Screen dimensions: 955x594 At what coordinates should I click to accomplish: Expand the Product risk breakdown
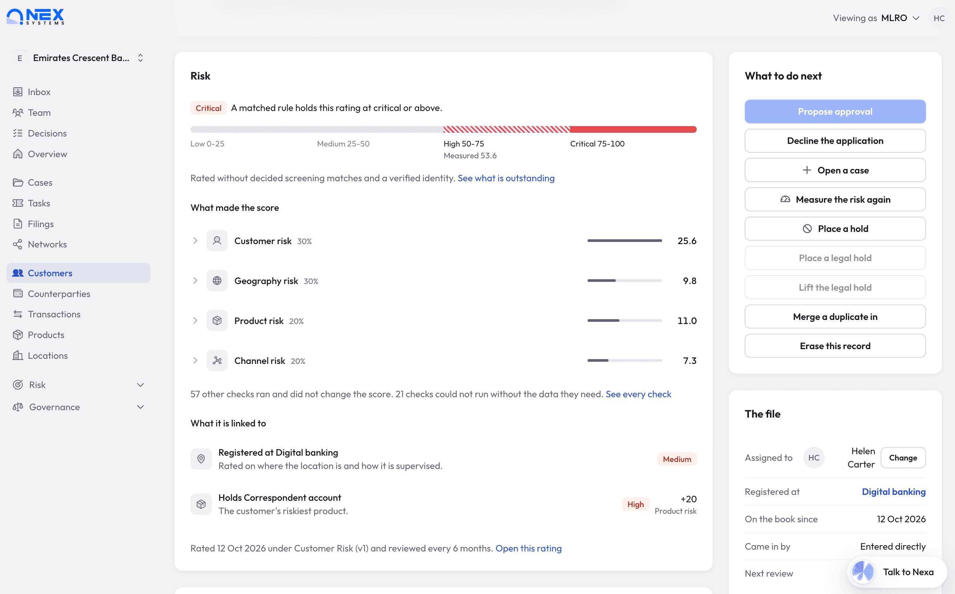coord(195,321)
